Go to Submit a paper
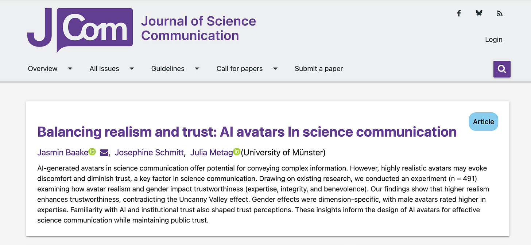This screenshot has width=531, height=245. [x=319, y=68]
